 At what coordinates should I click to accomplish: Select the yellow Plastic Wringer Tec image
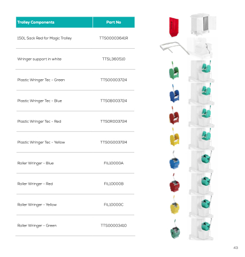point(174,137)
